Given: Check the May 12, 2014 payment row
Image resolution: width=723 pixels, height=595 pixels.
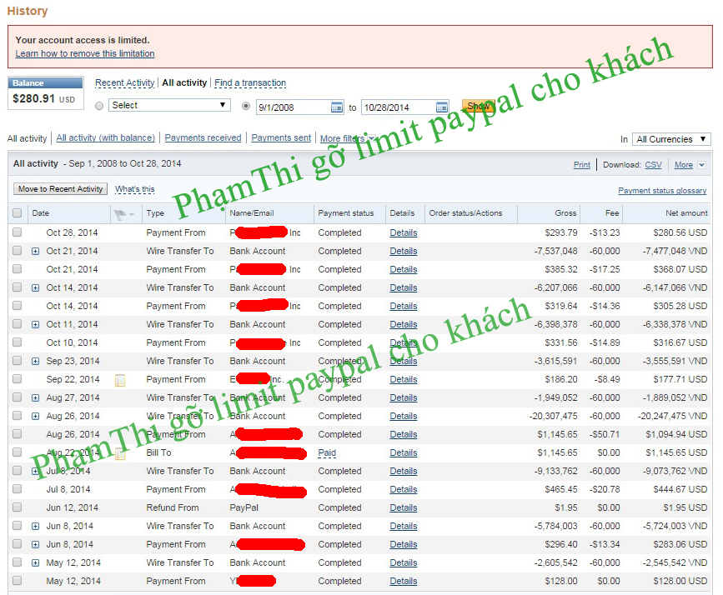Looking at the screenshot, I should 17,580.
